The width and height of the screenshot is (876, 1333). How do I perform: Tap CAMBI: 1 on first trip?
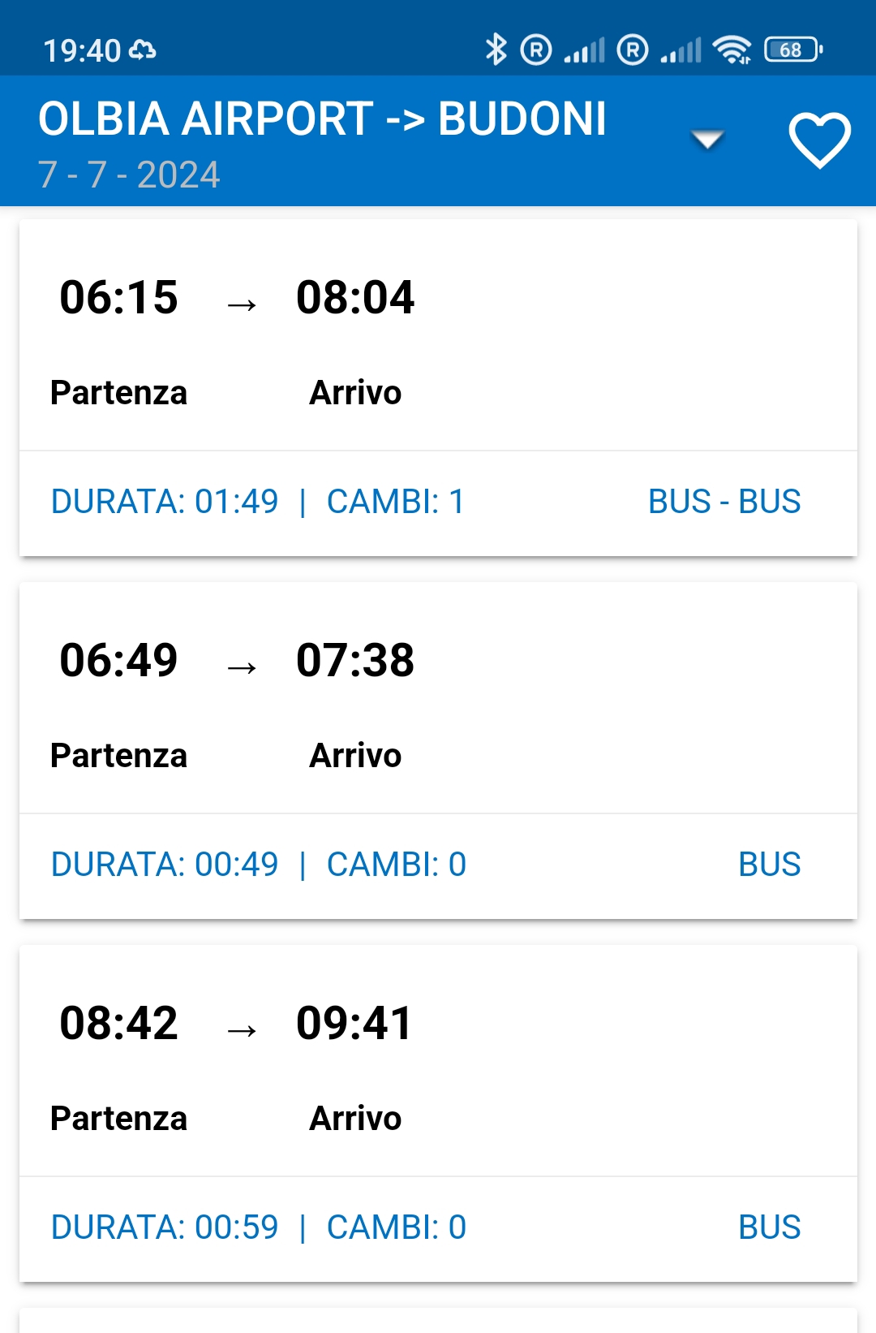coord(396,502)
